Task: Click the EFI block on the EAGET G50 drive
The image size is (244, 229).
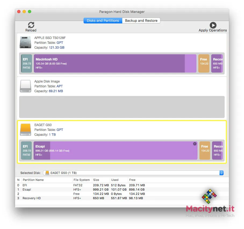Action: pos(26,151)
